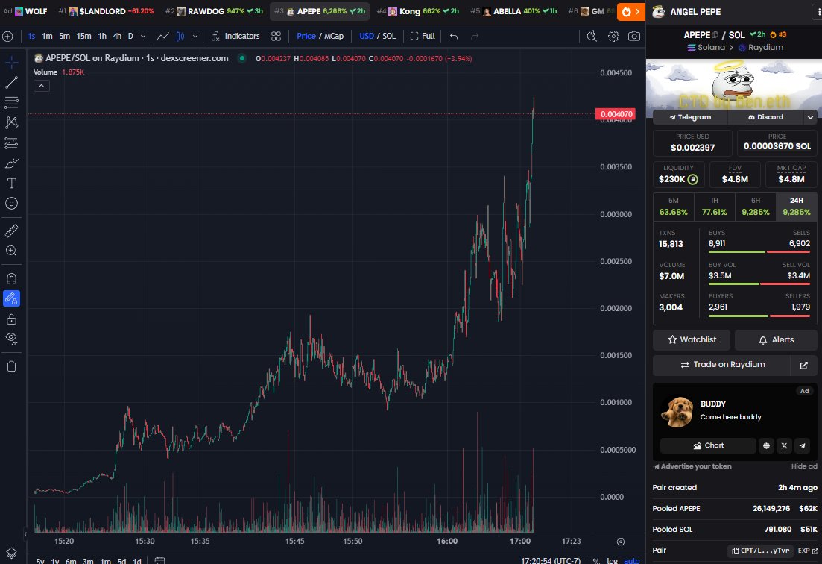Select the 1m timeframe
The width and height of the screenshot is (822, 564).
pyautogui.click(x=47, y=37)
